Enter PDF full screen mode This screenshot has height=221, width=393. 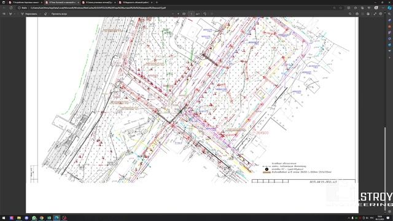(x=375, y=14)
